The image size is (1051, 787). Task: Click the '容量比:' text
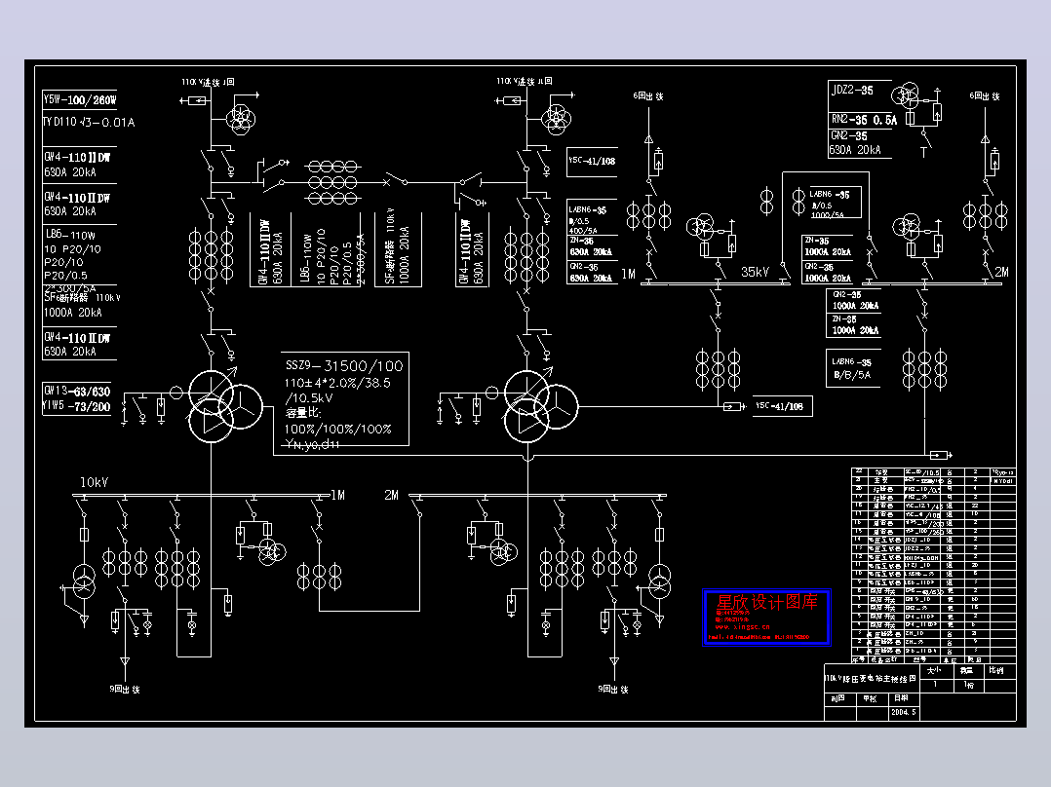[x=303, y=413]
